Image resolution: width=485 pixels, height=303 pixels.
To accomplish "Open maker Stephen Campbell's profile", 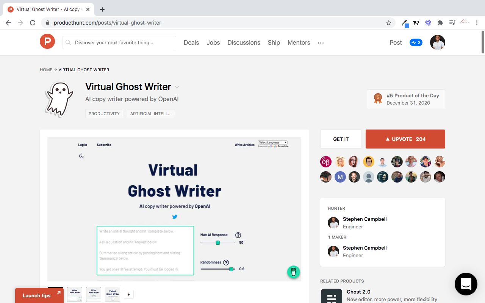I will coord(365,248).
